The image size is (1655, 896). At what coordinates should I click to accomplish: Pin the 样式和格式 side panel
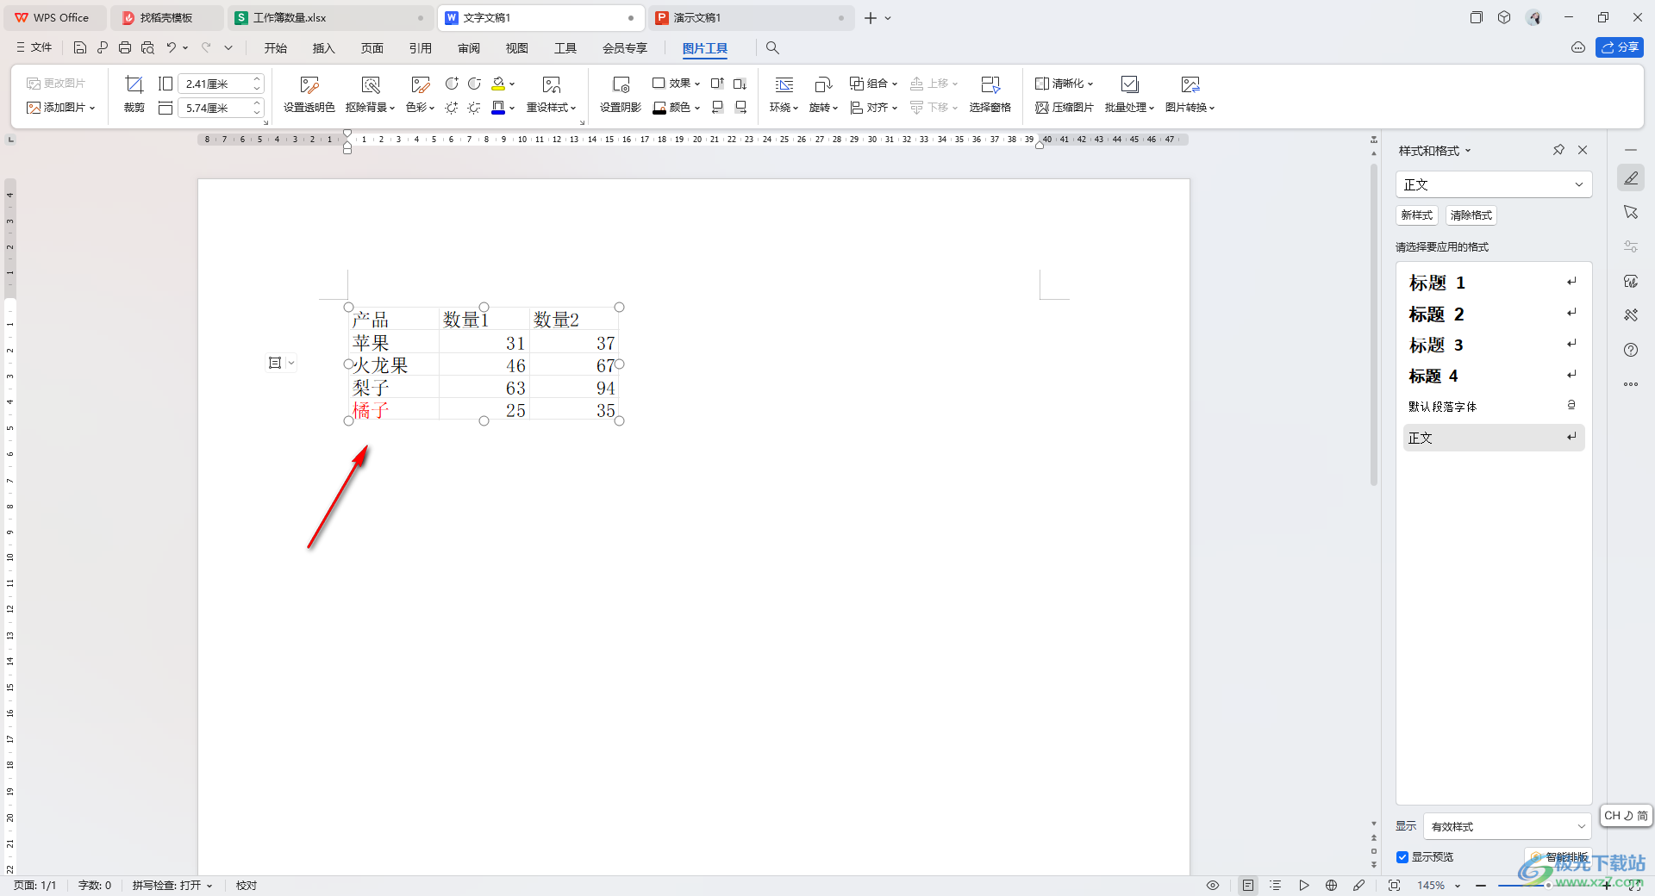point(1558,150)
